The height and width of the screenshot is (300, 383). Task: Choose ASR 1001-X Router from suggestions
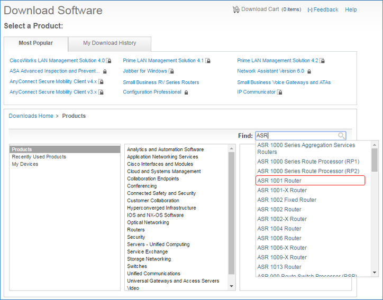click(282, 190)
